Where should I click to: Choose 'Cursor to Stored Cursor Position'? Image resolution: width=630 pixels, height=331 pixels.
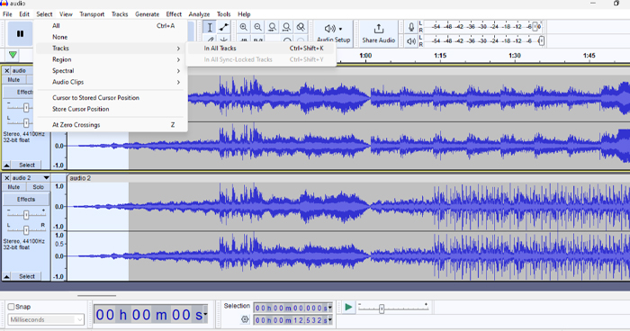111,98
